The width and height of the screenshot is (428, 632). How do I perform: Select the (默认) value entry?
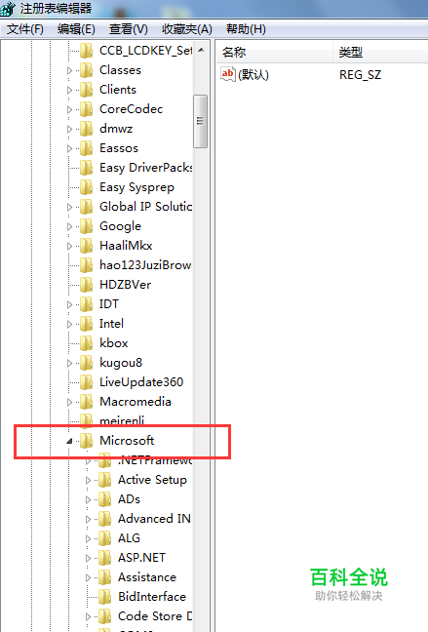click(x=253, y=74)
